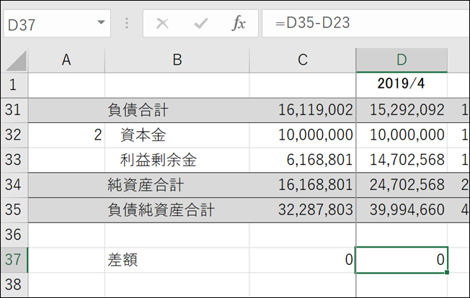Click the Name Box showing D37
Screen dimensions: 470x298
coord(57,23)
